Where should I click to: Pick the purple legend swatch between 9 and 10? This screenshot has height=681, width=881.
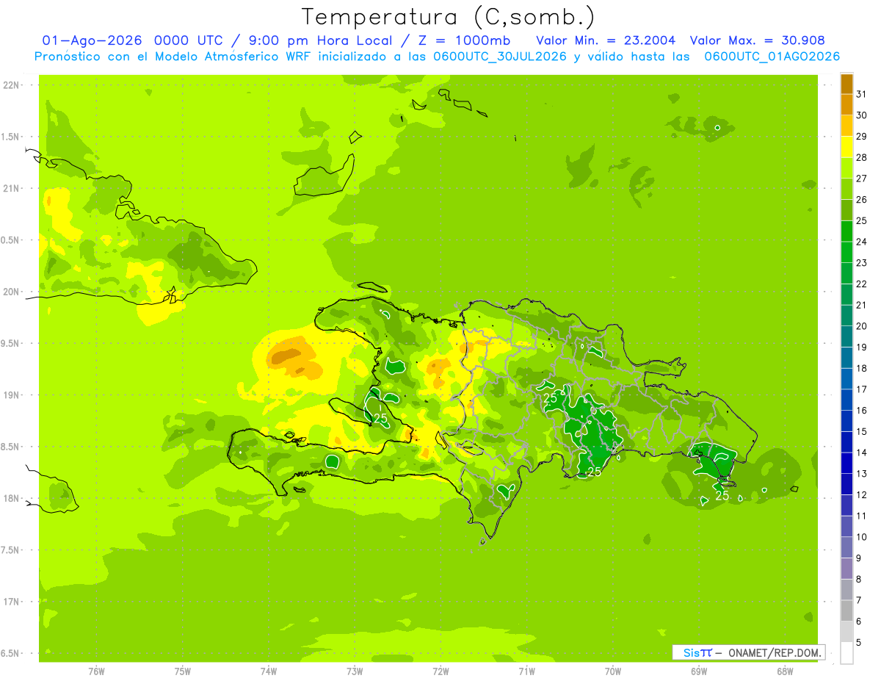click(846, 547)
